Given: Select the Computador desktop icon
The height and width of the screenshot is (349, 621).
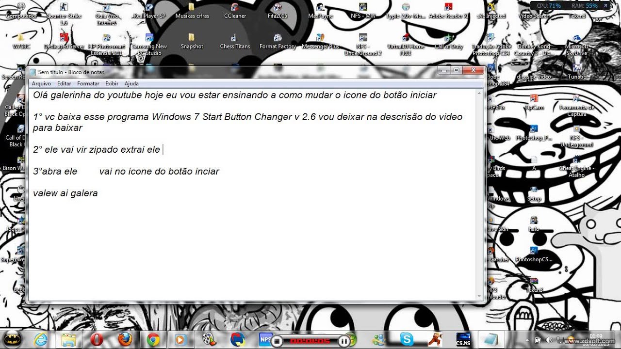Looking at the screenshot, I should point(21,11).
